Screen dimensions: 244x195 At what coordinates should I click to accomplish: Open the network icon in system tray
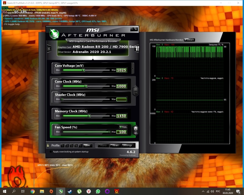(208, 191)
